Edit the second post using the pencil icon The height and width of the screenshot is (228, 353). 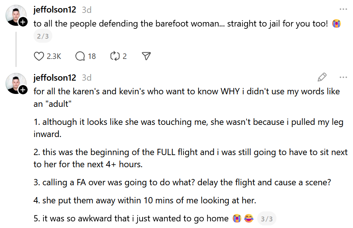322,77
